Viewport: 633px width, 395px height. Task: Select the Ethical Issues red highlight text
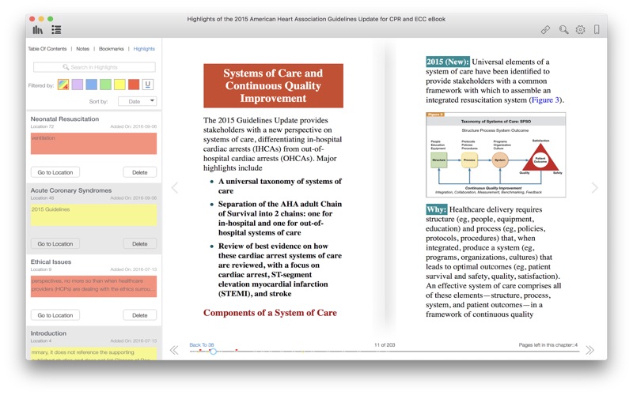pyautogui.click(x=93, y=286)
